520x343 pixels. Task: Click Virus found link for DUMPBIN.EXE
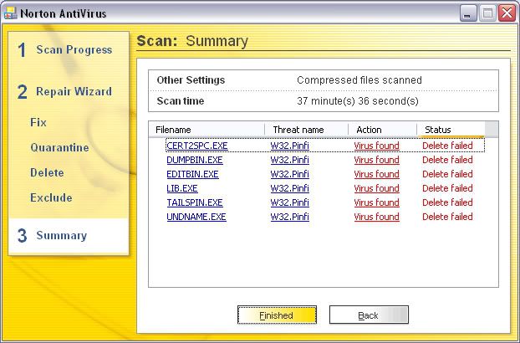click(377, 160)
